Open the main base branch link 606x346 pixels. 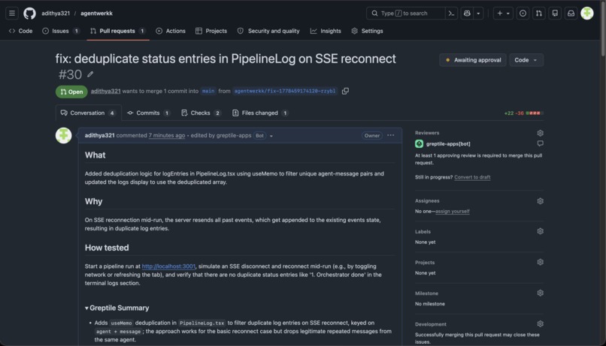coord(208,91)
